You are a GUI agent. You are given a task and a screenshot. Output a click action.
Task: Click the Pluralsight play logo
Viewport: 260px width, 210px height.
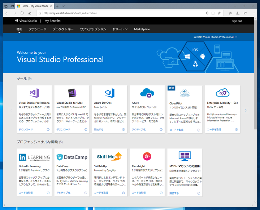pyautogui.click(x=147, y=156)
